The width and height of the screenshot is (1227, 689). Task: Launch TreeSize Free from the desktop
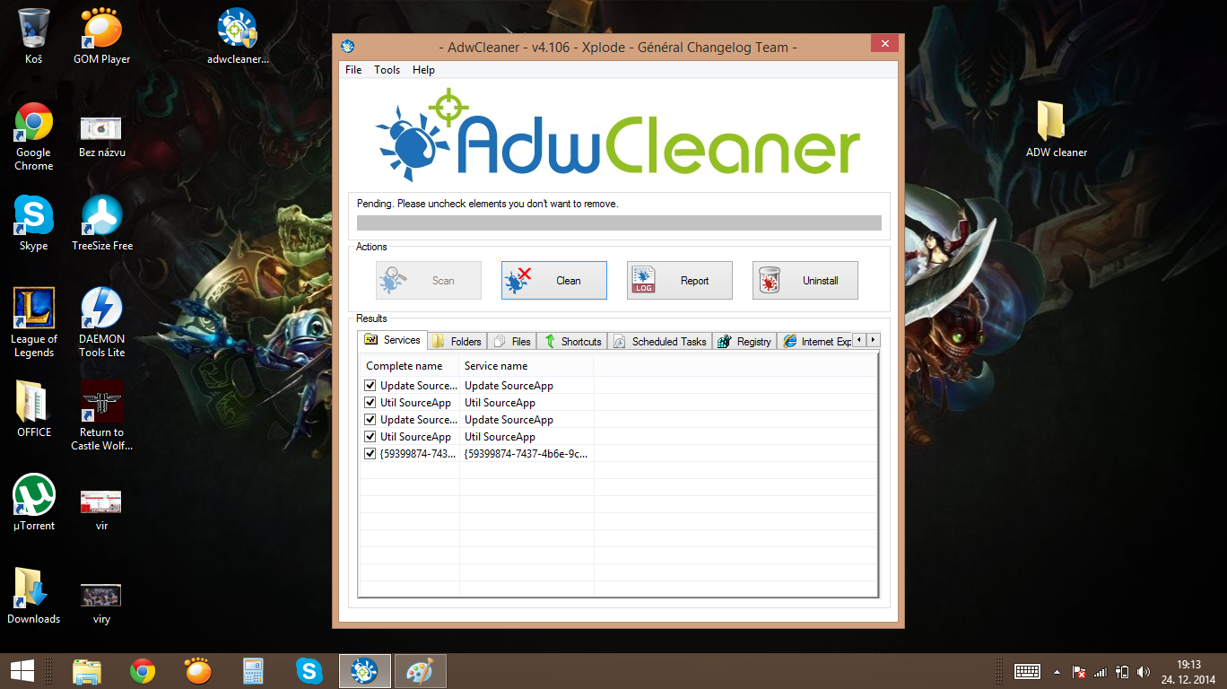click(102, 222)
